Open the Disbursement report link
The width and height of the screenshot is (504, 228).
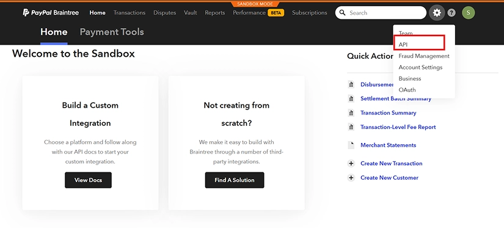pos(377,84)
